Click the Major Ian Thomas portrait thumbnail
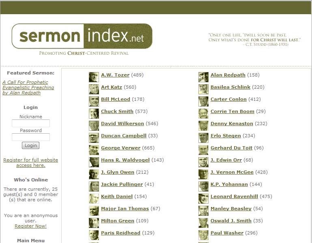The image size is (312, 243). pos(94,211)
